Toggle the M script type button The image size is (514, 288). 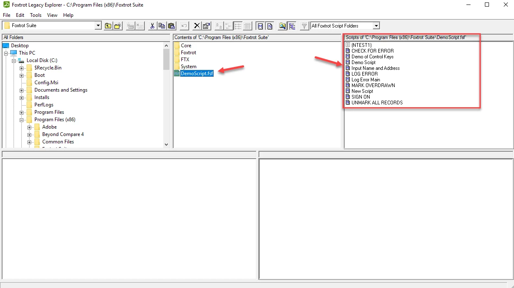click(260, 25)
